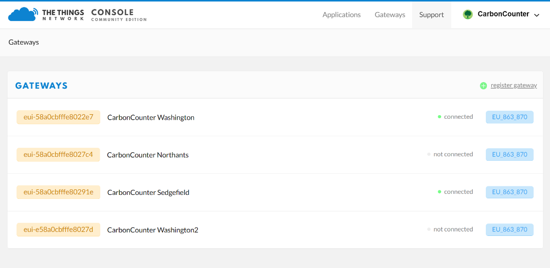Click the Console Community Edition title
550x268 pixels.
(x=119, y=15)
